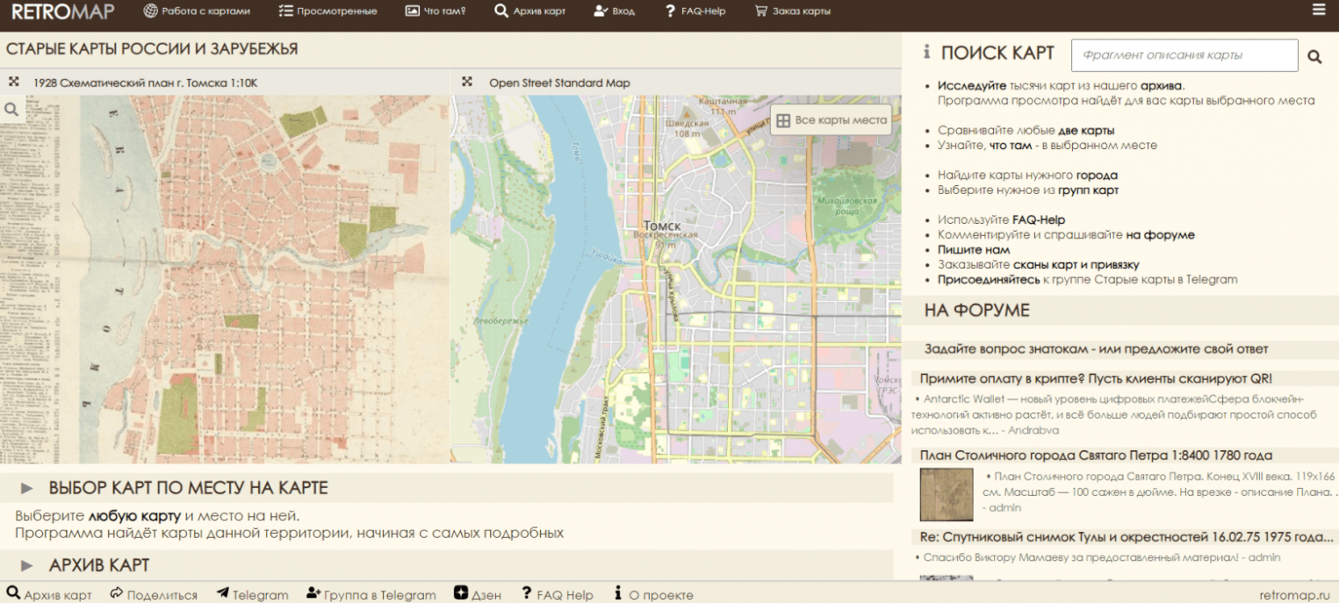Open FAQ-Help in the top menu
This screenshot has width=1339, height=603.
click(695, 11)
